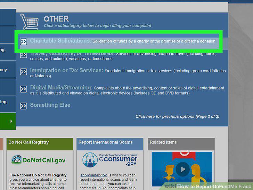Click the arrow icon beside Something Else
The height and width of the screenshot is (190, 253).
tap(23, 106)
